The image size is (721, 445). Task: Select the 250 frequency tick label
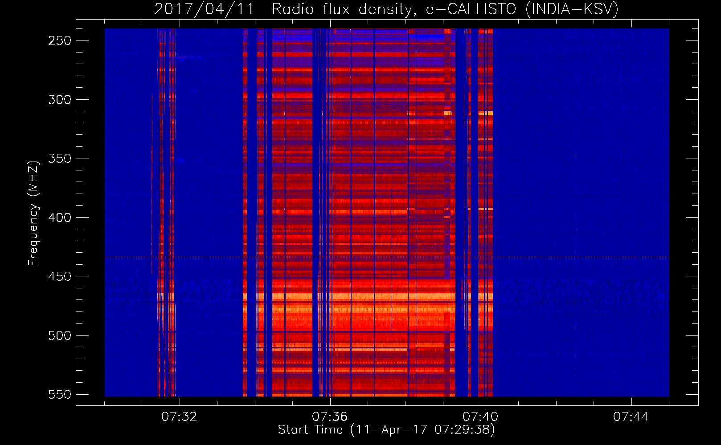(60, 40)
